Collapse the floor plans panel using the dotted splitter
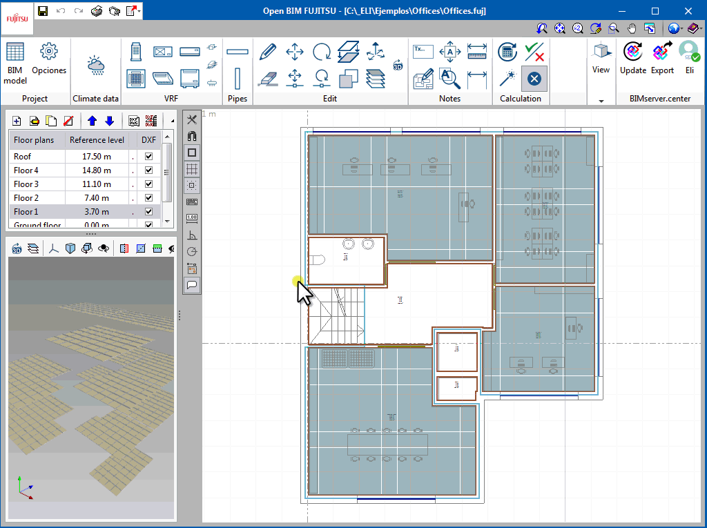This screenshot has height=528, width=707. coord(90,234)
